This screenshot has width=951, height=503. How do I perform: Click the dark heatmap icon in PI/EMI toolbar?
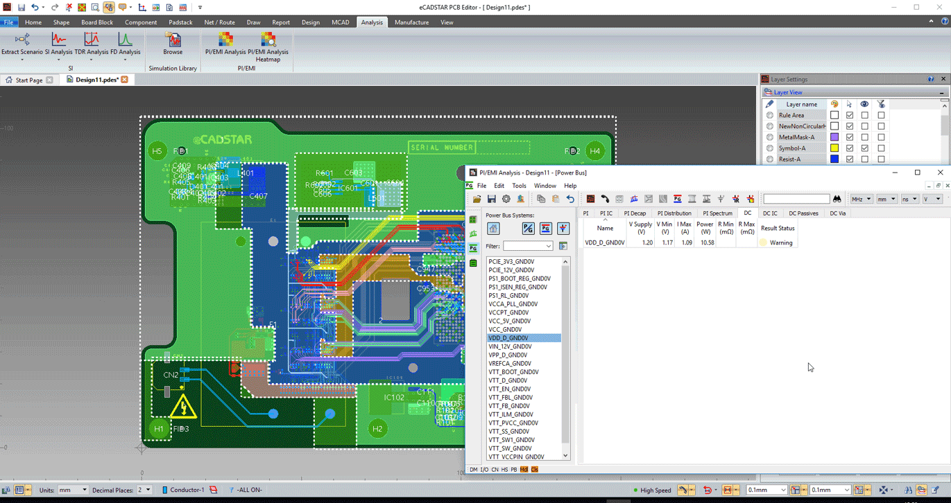click(x=590, y=200)
